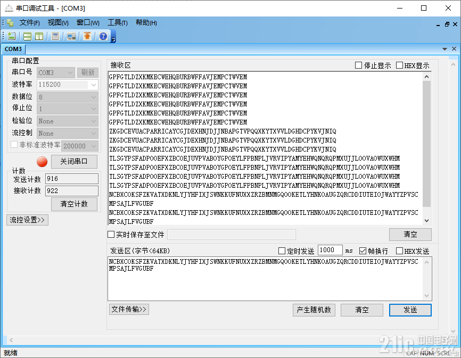Open the 流控制 None dropdown
This screenshot has height=358, width=461.
click(67, 134)
